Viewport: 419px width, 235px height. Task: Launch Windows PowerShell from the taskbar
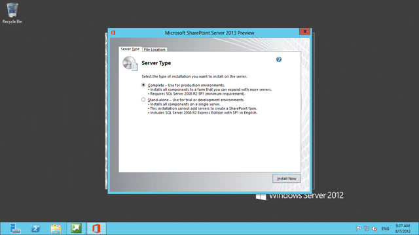pos(35,228)
